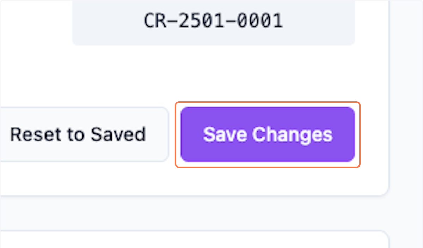423x248 pixels.
Task: Submit changes via Save Changes
Action: coord(268,134)
